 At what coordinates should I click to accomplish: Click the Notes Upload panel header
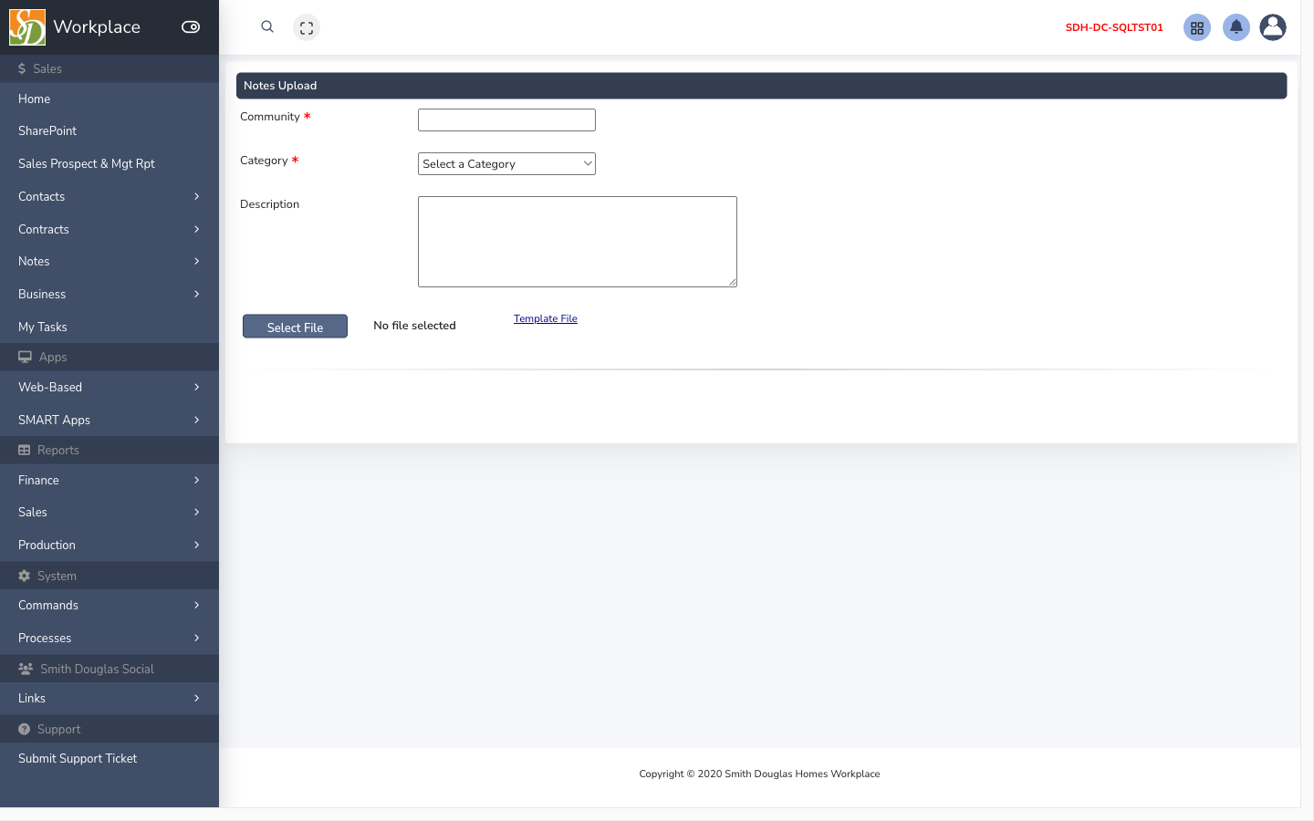761,86
